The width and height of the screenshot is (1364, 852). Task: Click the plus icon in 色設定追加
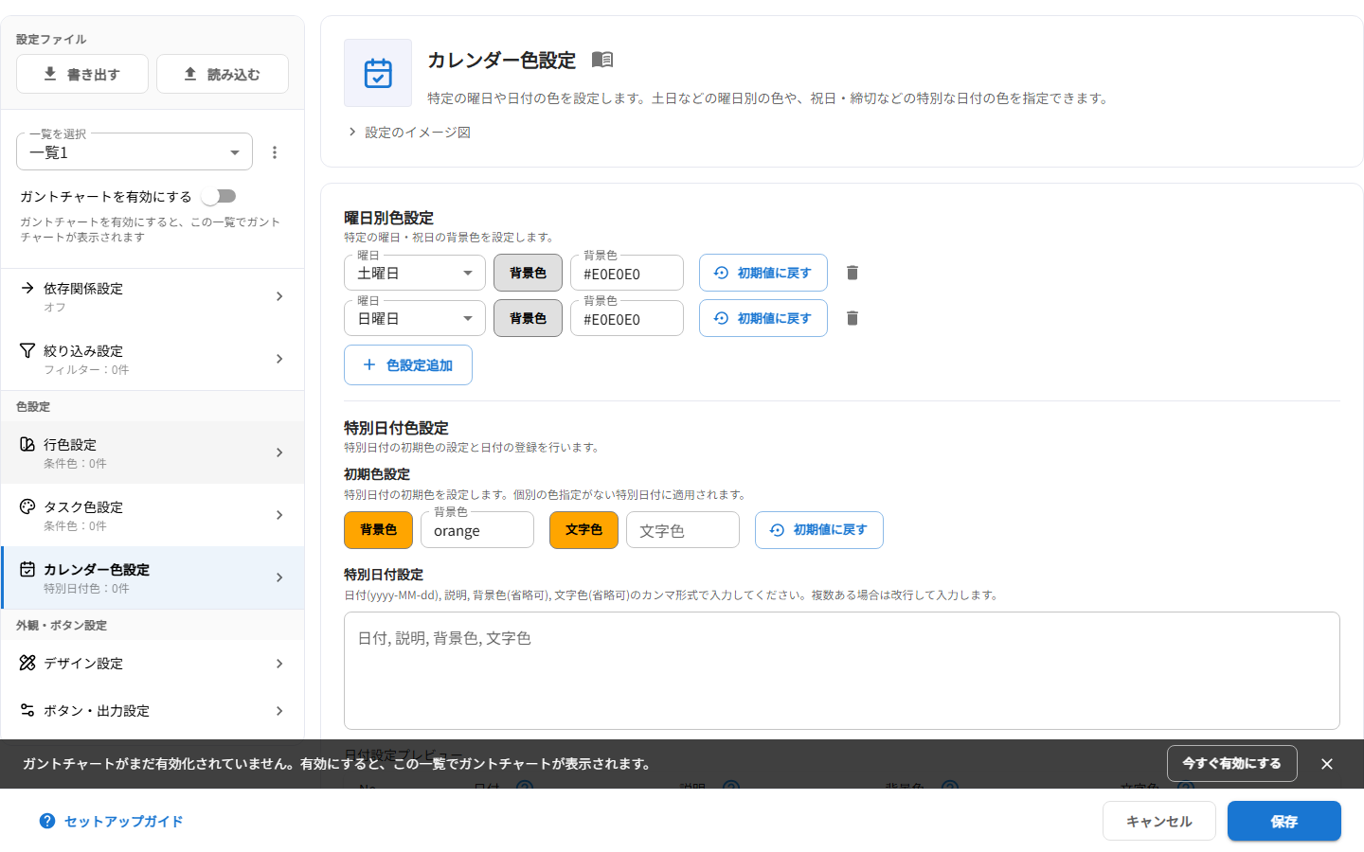[369, 364]
